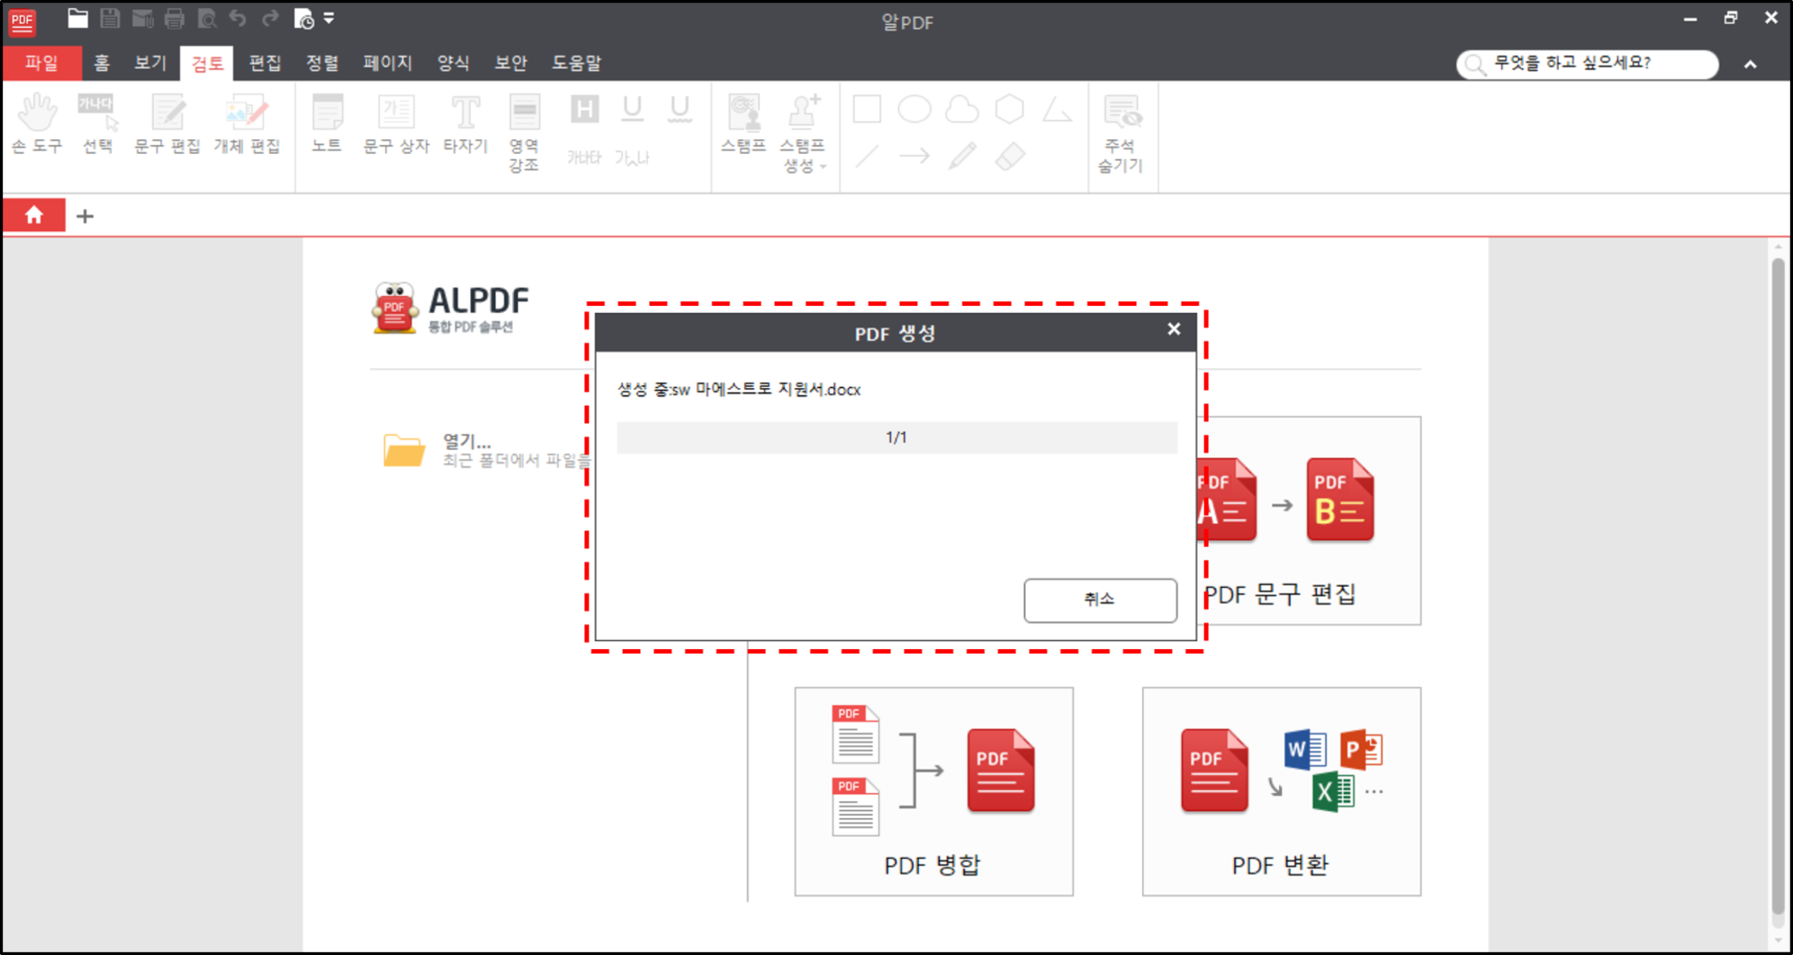Select the Cloud shape tool
The height and width of the screenshot is (955, 1793).
pos(962,109)
